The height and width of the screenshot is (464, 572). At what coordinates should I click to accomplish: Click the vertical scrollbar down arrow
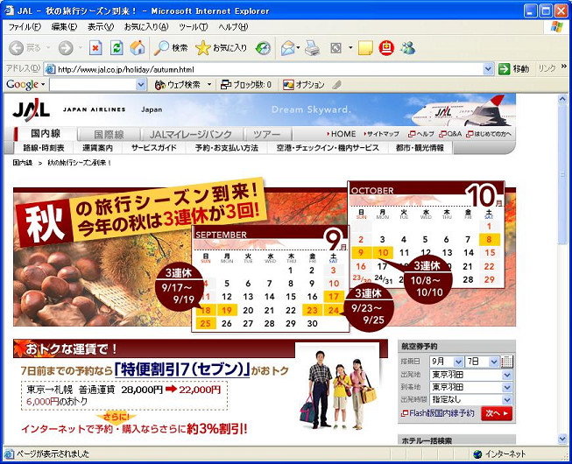point(563,439)
